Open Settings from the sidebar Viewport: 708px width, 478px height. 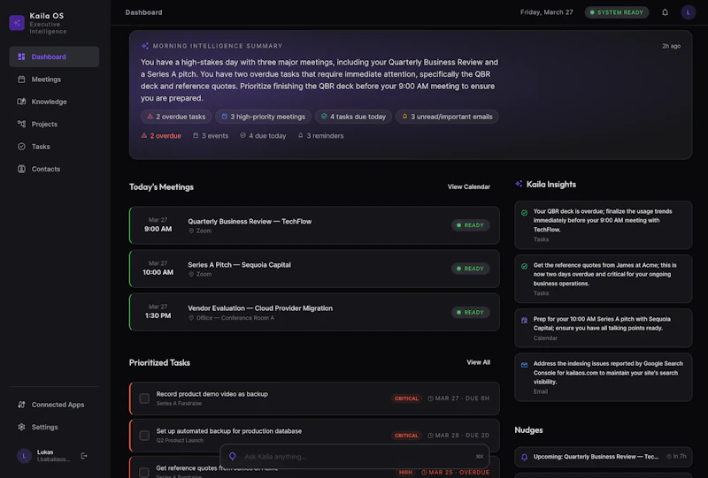pyautogui.click(x=54, y=427)
